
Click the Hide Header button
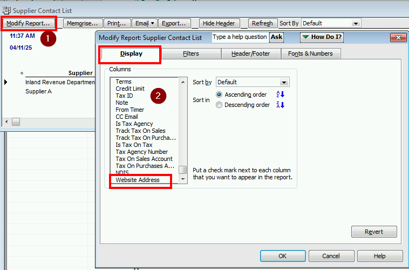219,23
